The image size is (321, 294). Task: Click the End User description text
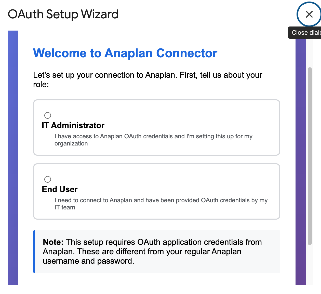160,204
